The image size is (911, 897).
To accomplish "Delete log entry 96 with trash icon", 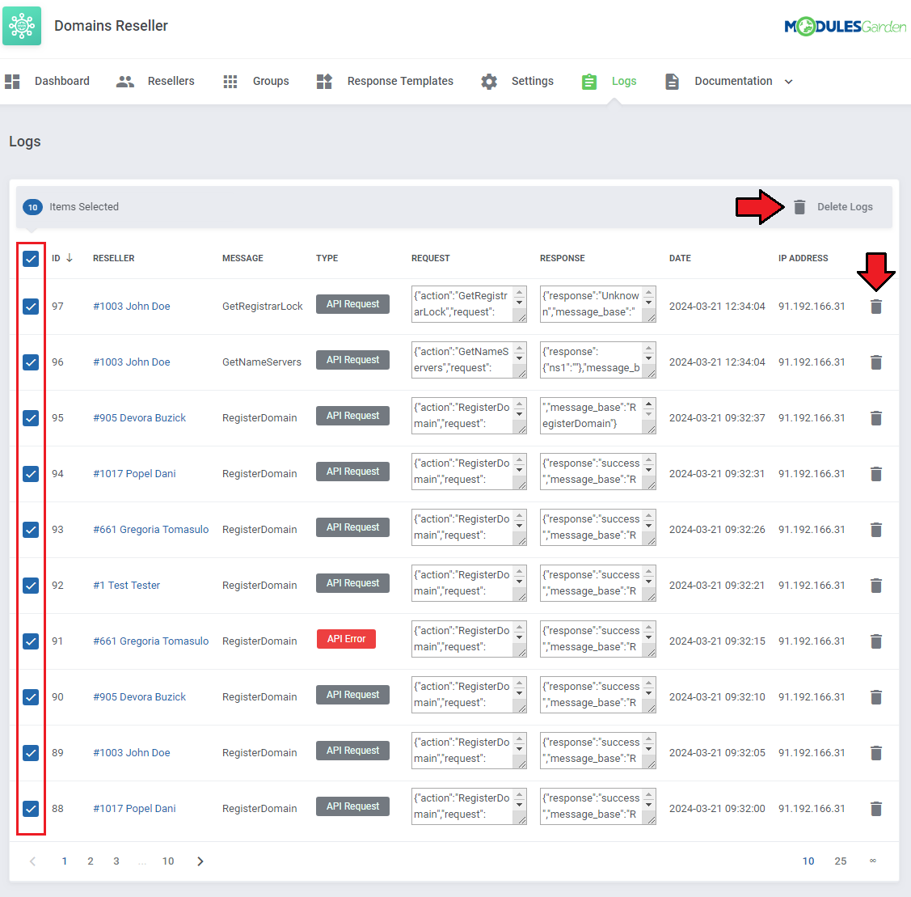I will coord(876,362).
